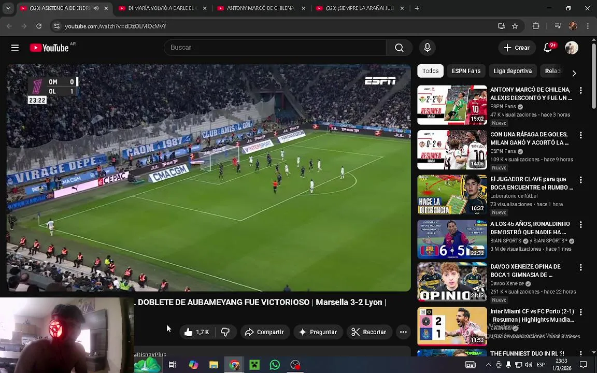Select the Todos filter chip
The image size is (597, 373).
coord(430,71)
